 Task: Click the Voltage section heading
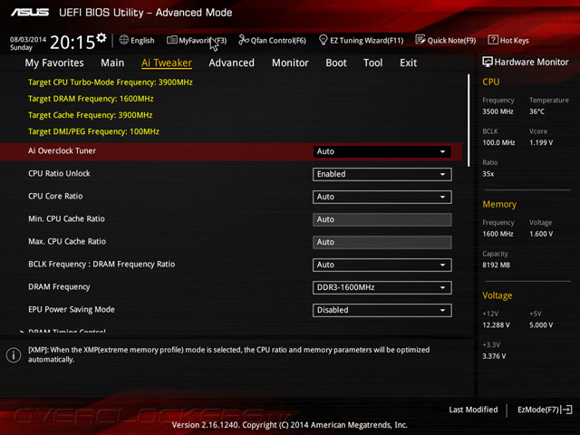[498, 295]
